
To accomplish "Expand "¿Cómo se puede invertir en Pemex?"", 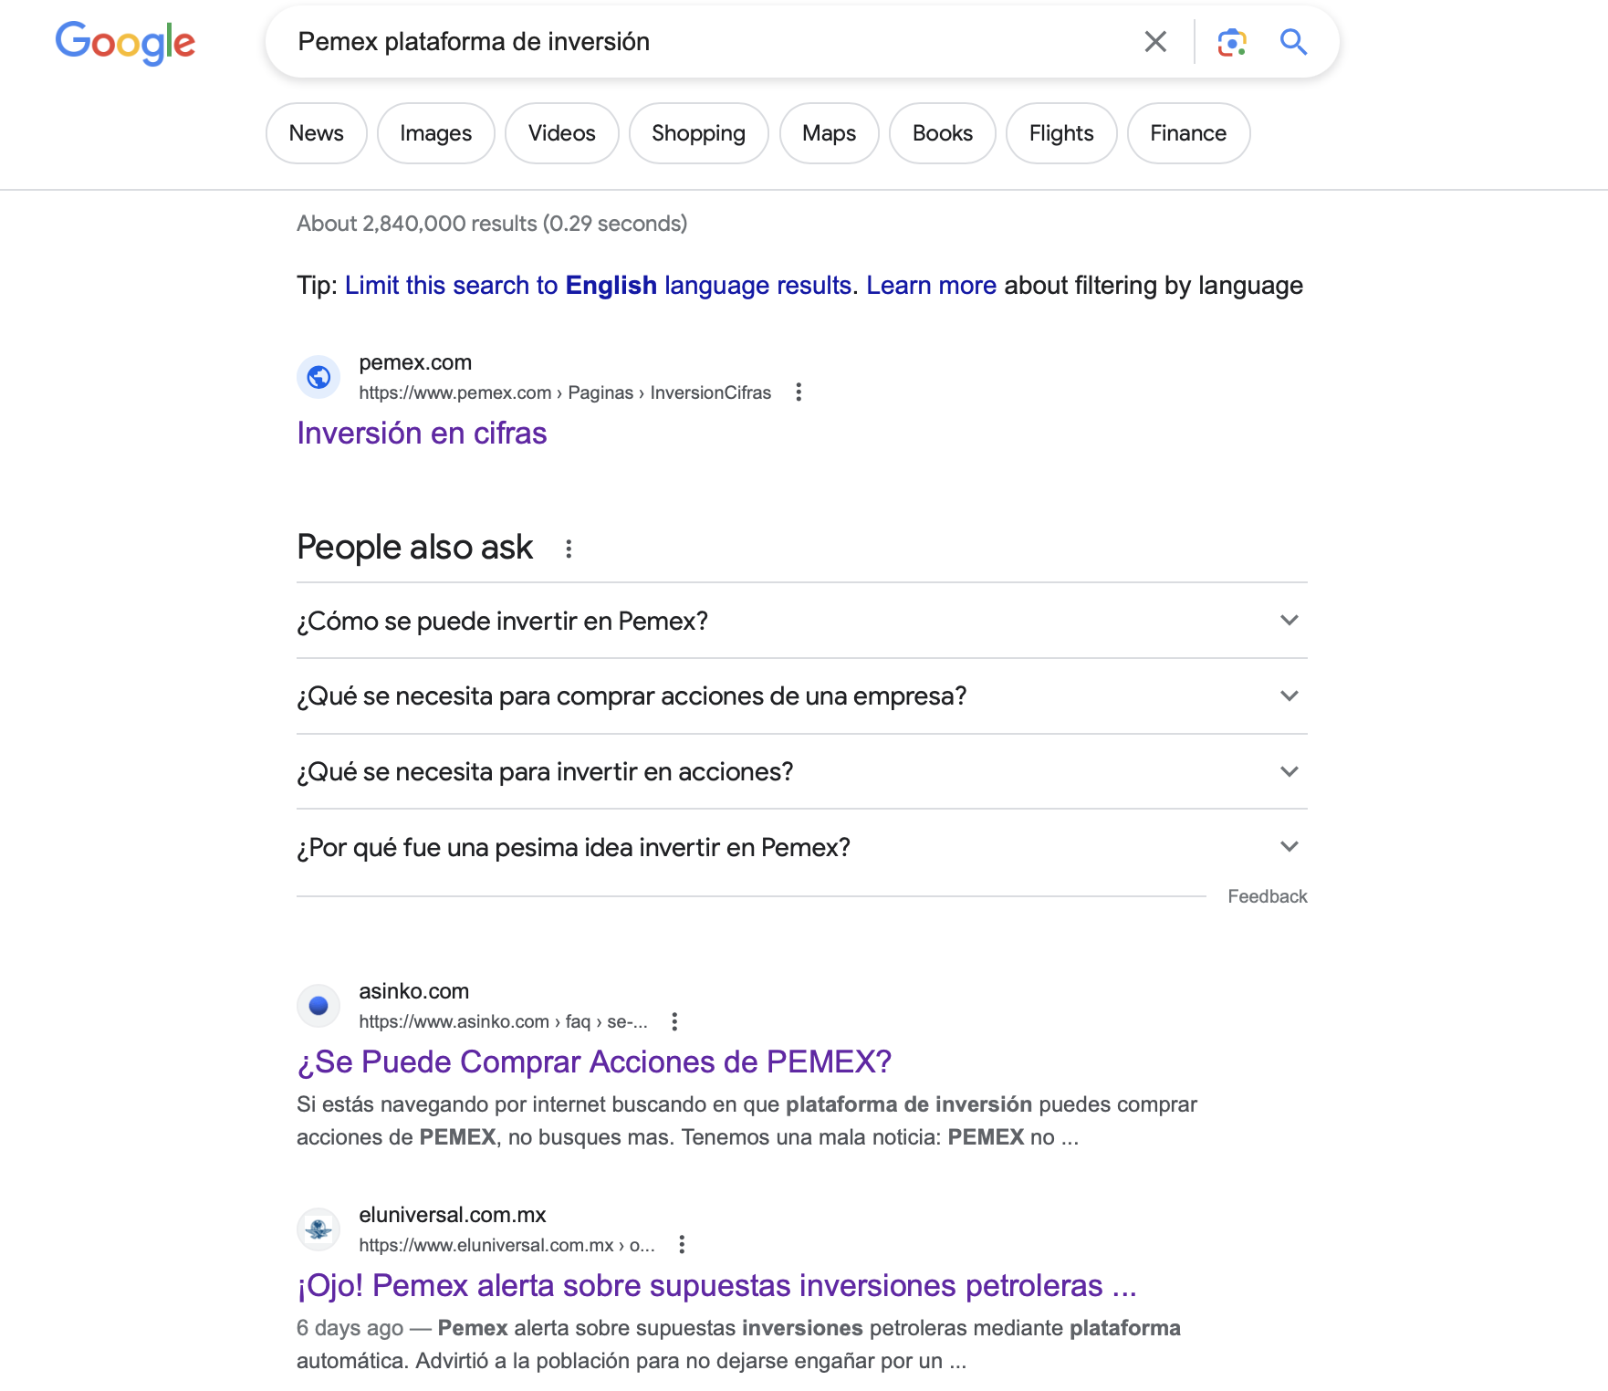I will pos(802,621).
